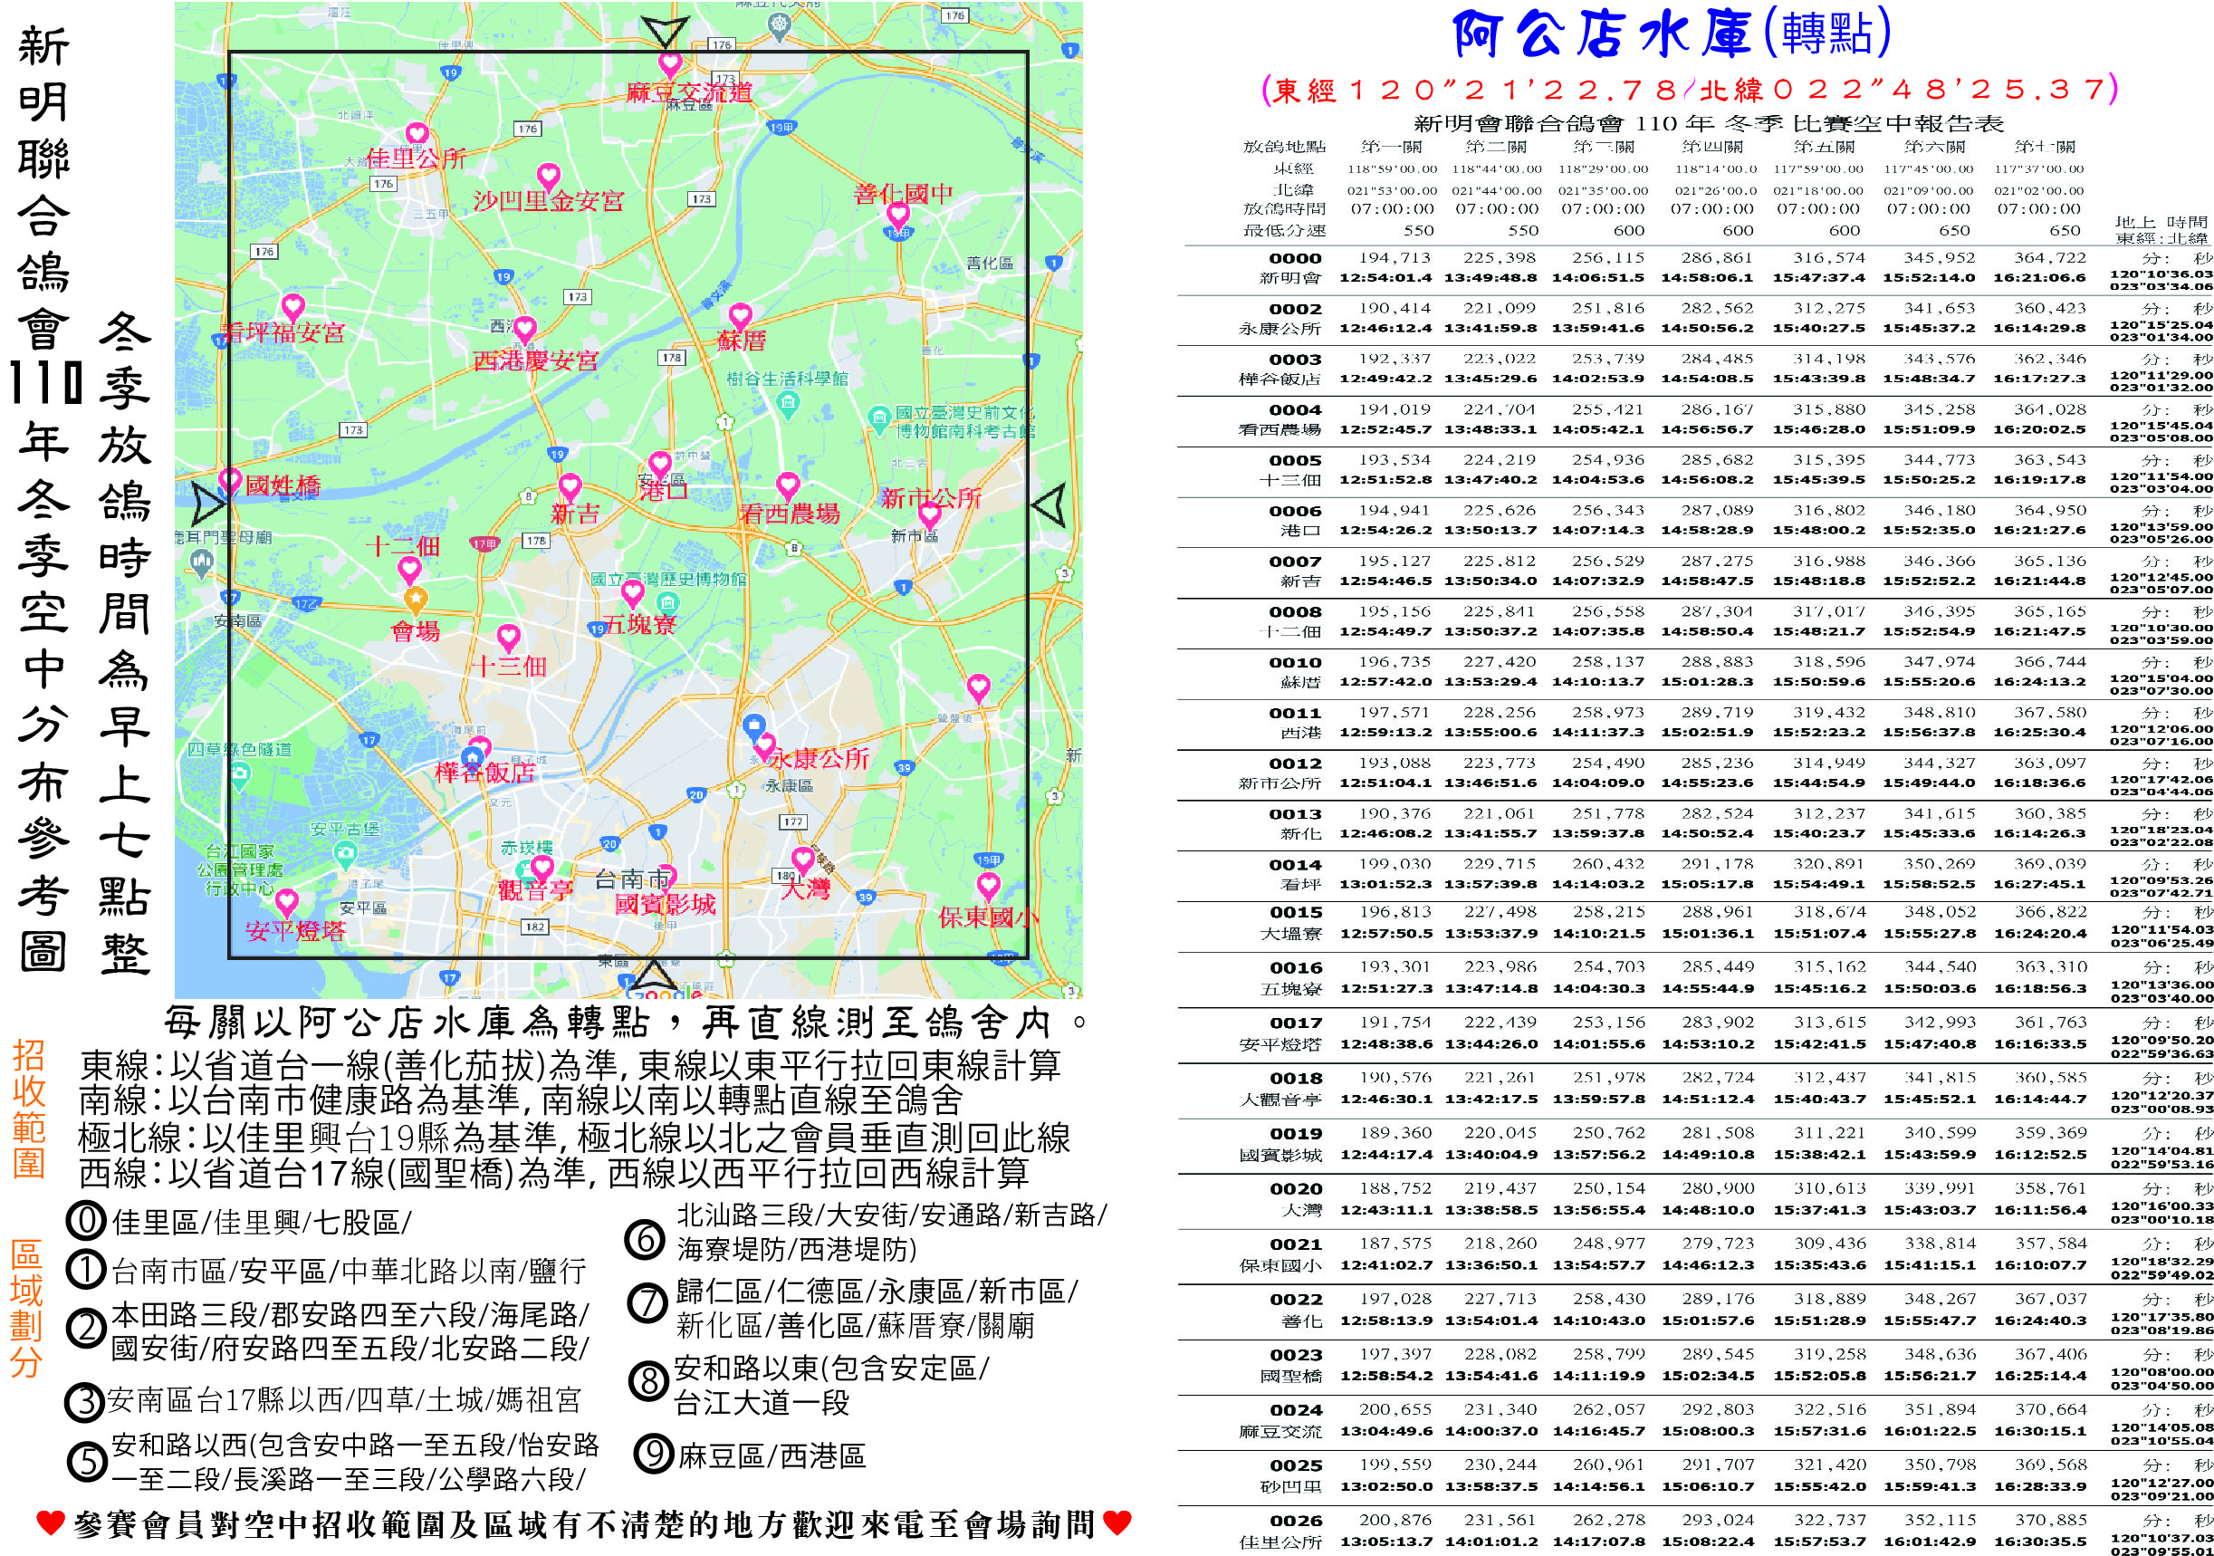This screenshot has height=1556, width=2214.
Task: Click the pink pin above 保東國小
Action: pos(987,885)
